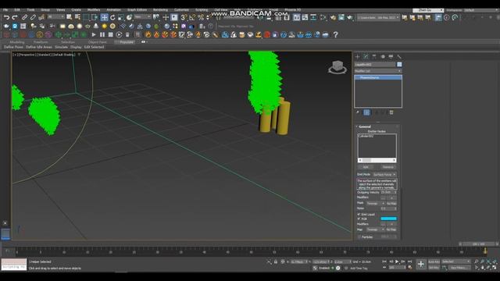Open the Motion tab in command panel

tap(383, 56)
